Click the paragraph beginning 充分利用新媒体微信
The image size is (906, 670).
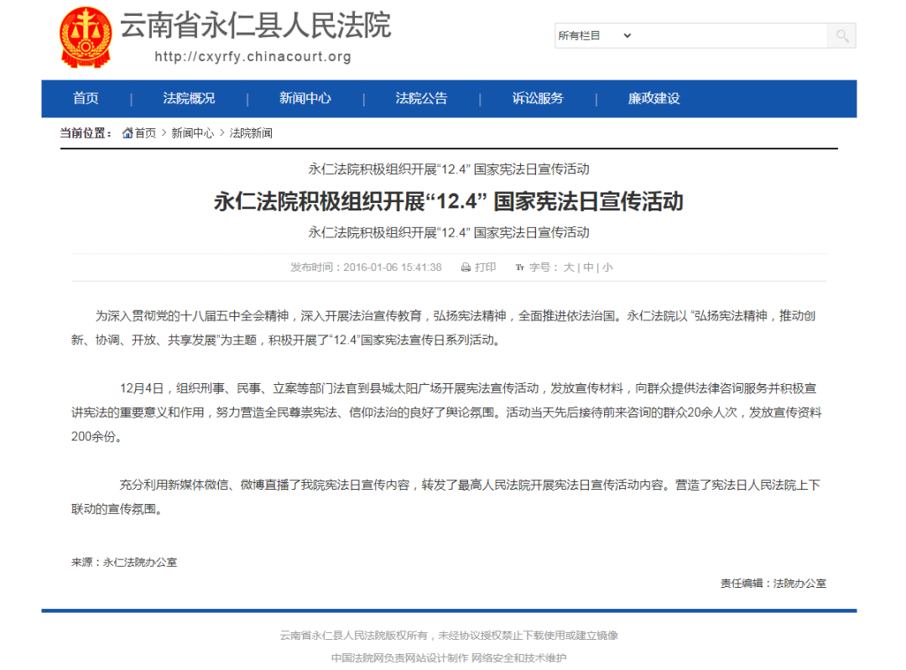[x=446, y=496]
